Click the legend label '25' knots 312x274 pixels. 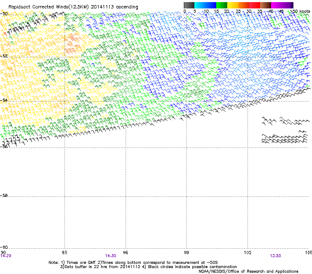(238, 11)
